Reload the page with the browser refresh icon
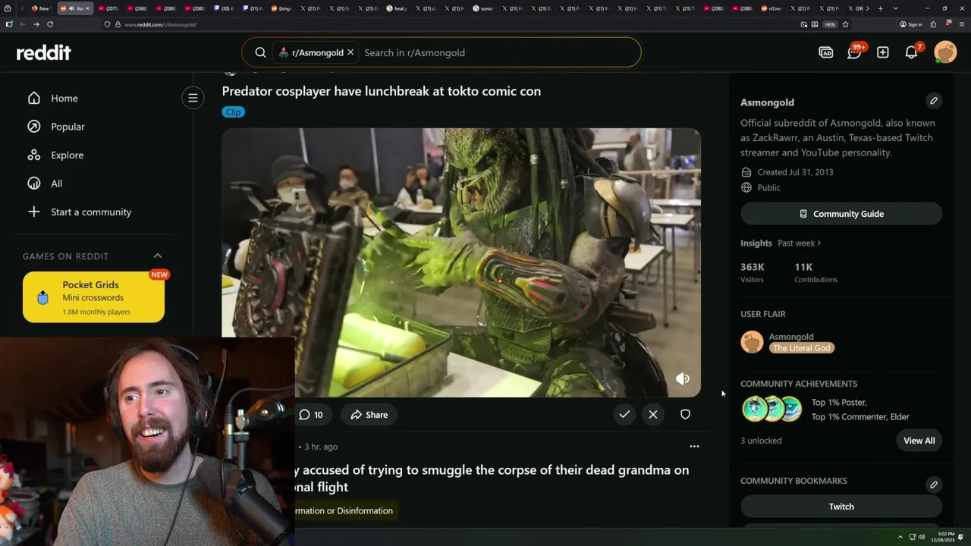 click(x=50, y=24)
